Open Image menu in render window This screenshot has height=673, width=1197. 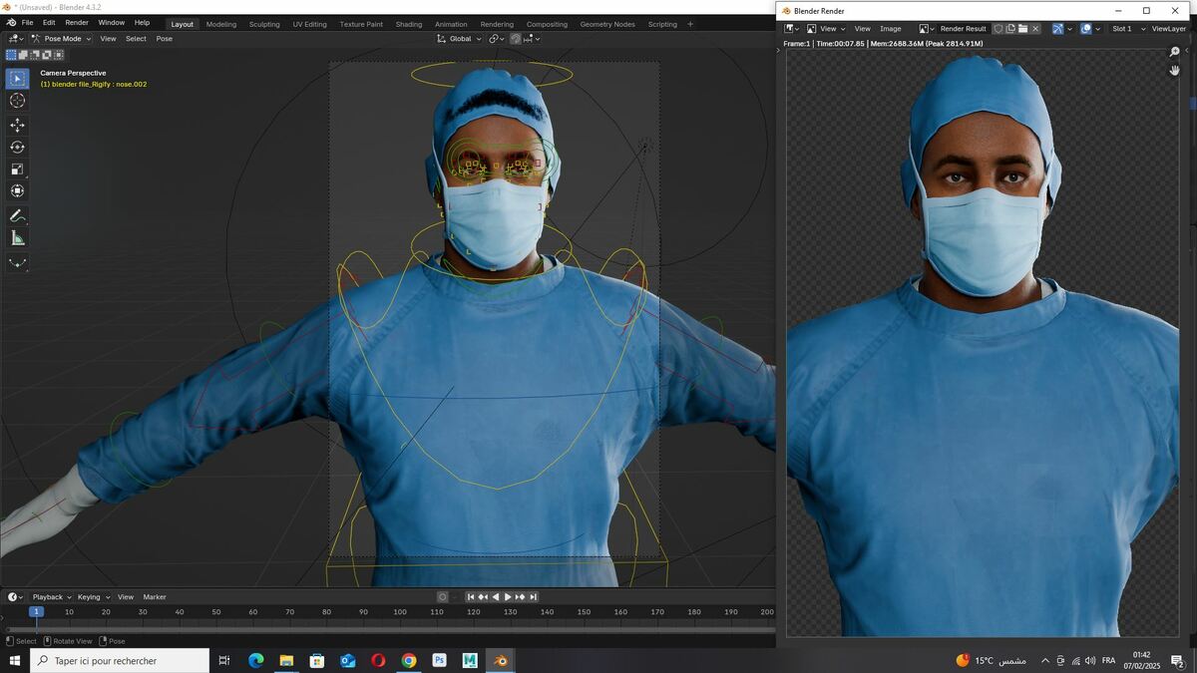890,29
